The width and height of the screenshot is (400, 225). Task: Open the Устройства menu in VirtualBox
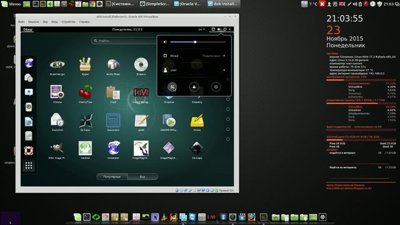coord(68,22)
